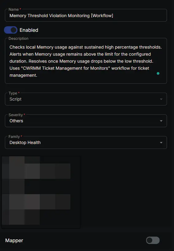The image size is (174, 251).
Task: Click the Severity field label
Action: coord(16,115)
